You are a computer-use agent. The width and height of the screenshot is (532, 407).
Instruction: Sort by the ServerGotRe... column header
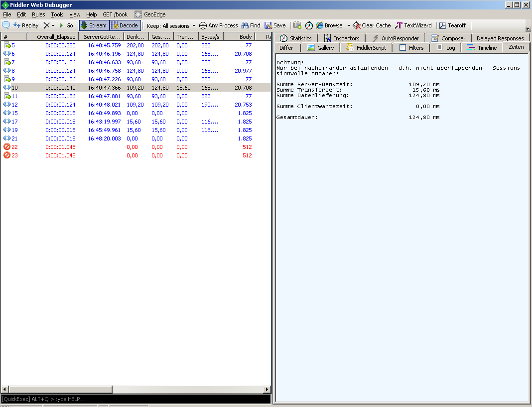(101, 37)
